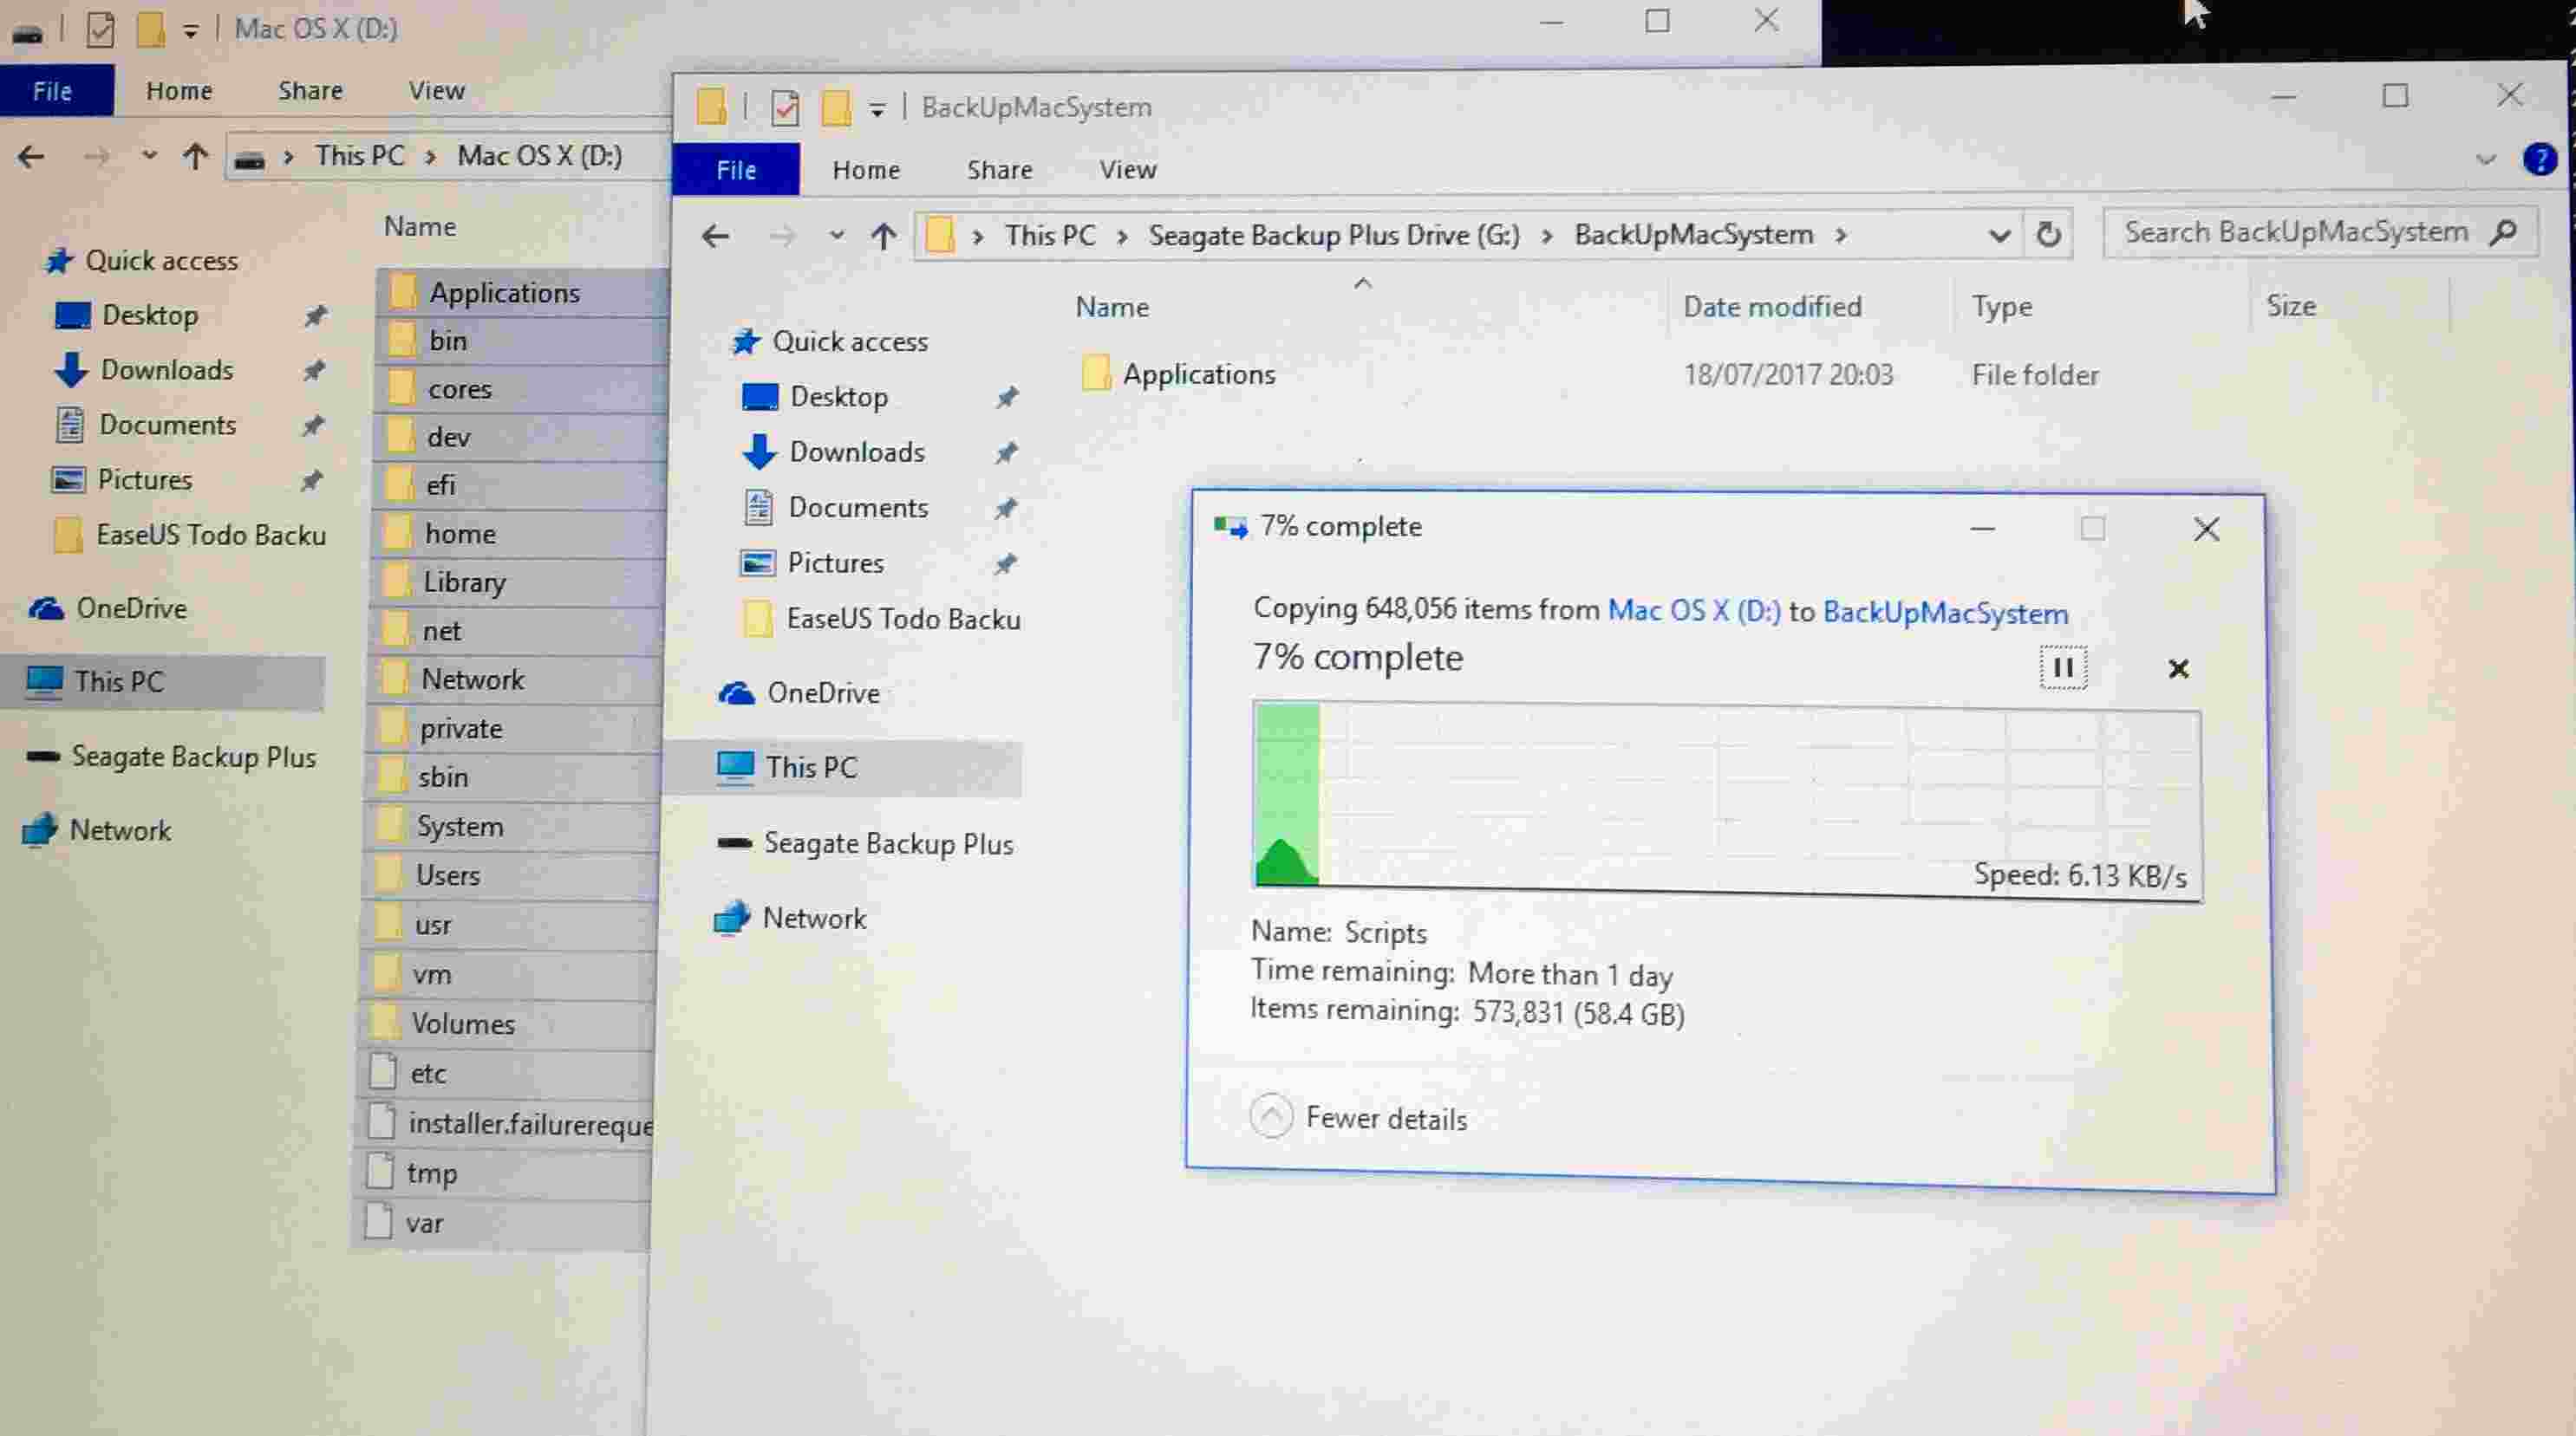This screenshot has width=2576, height=1436.
Task: Expand address bar history dropdown
Action: [x=1998, y=236]
